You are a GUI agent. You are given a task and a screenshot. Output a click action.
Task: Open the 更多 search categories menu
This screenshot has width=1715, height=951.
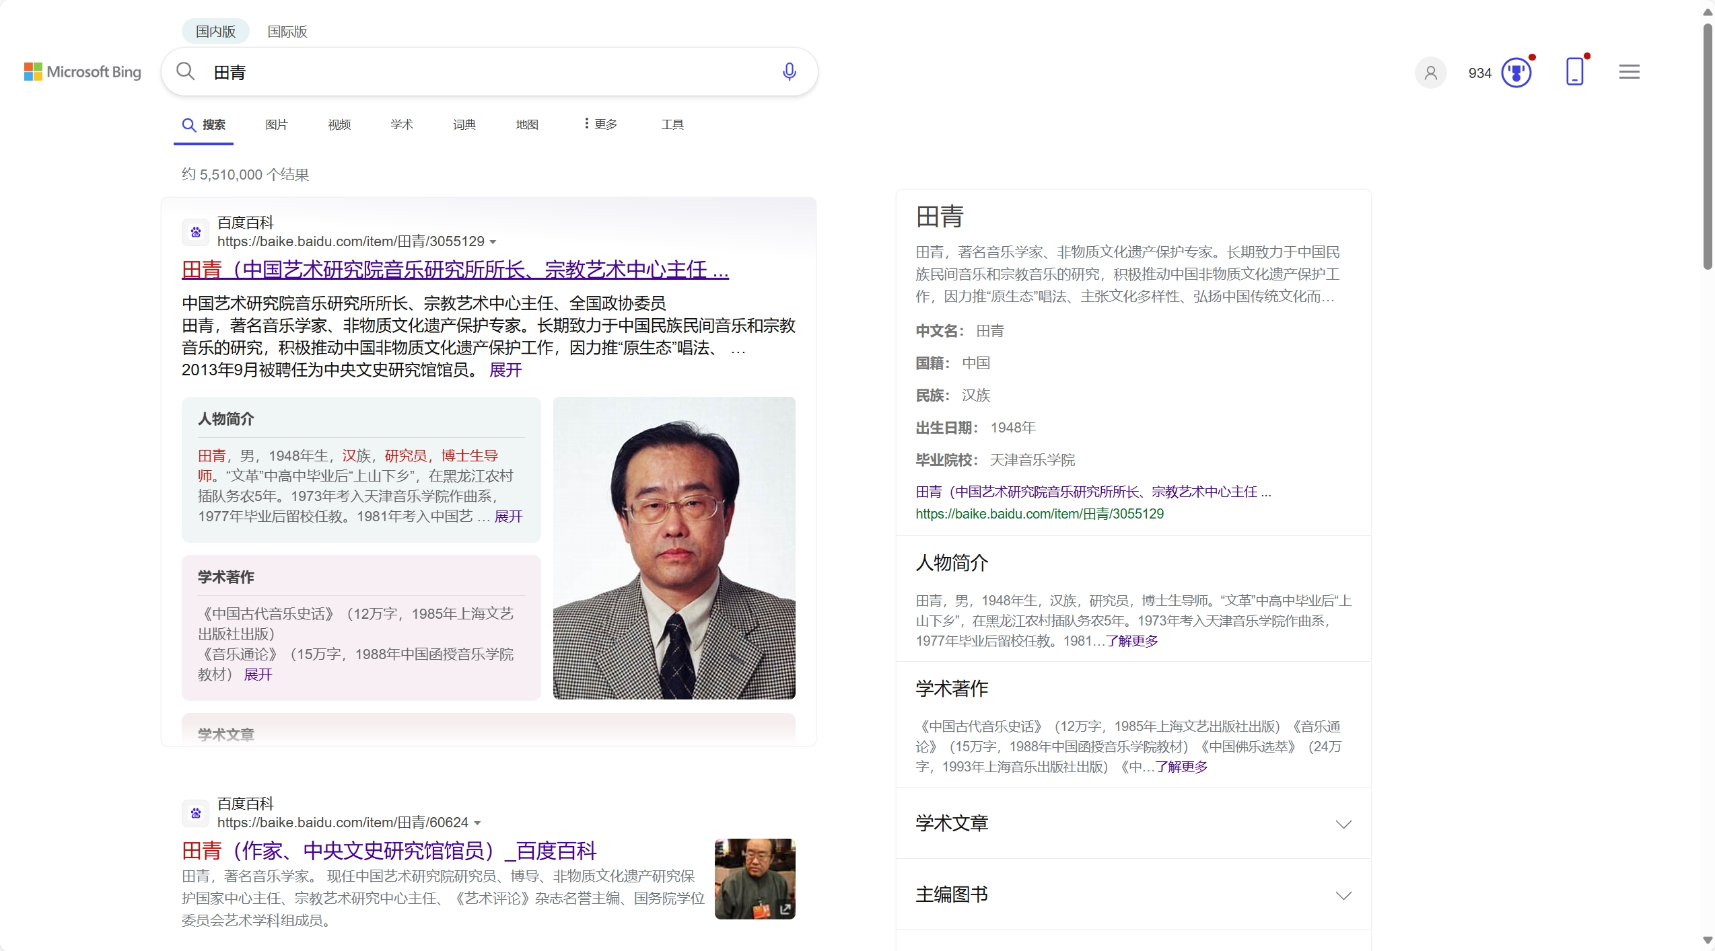point(600,124)
